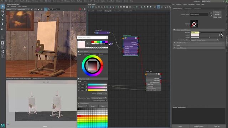Click the output connections icon in the Node Editor toolbar

tap(102, 7)
